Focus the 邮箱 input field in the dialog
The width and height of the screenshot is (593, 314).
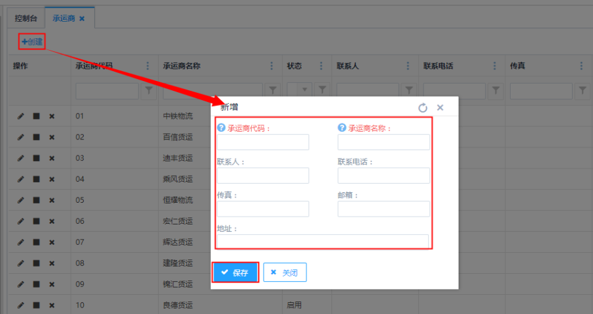pyautogui.click(x=383, y=209)
